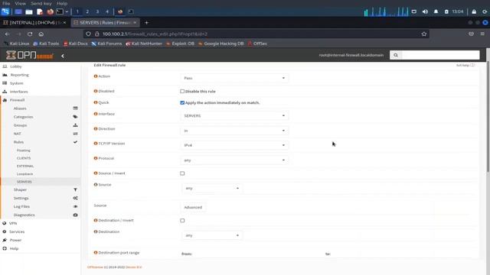Open Exploit-DB bookmark
Screen dimensions: 490x275
pyautogui.click(x=181, y=44)
